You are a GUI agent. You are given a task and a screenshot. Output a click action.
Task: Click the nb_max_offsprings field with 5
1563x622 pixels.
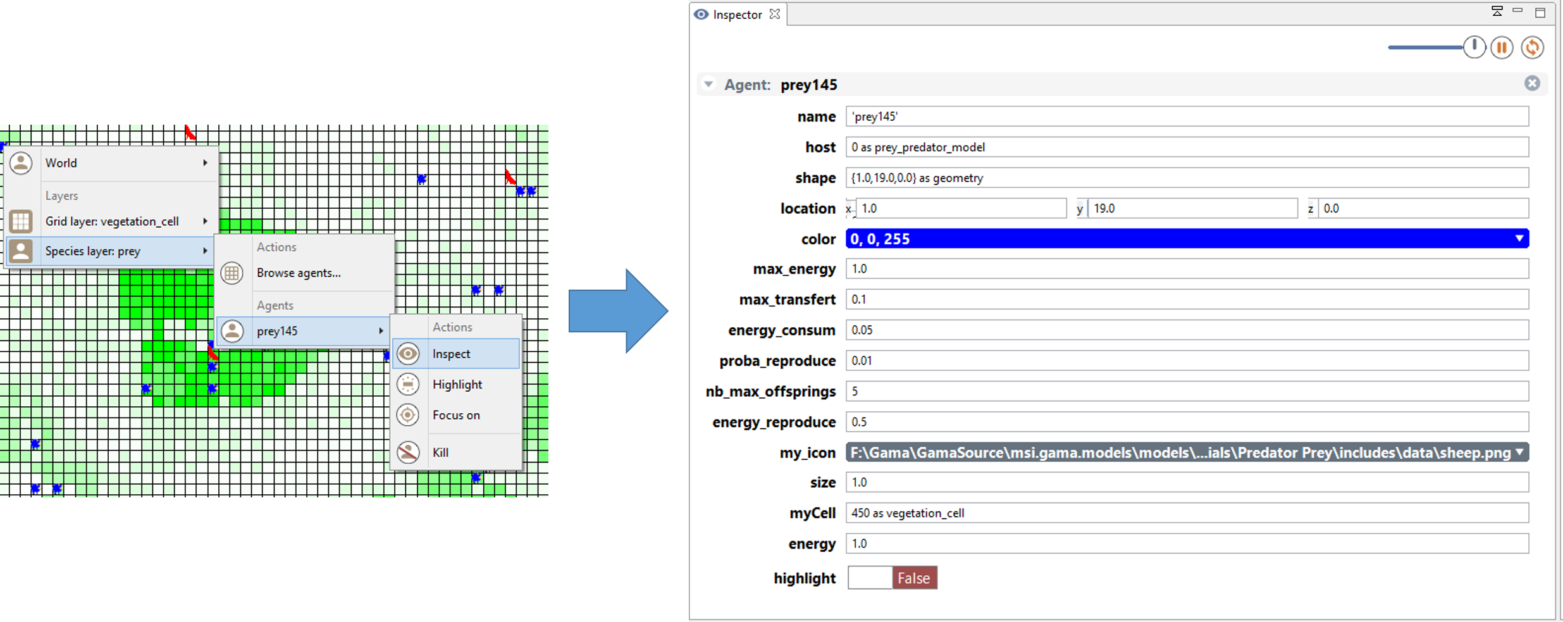pyautogui.click(x=1187, y=391)
